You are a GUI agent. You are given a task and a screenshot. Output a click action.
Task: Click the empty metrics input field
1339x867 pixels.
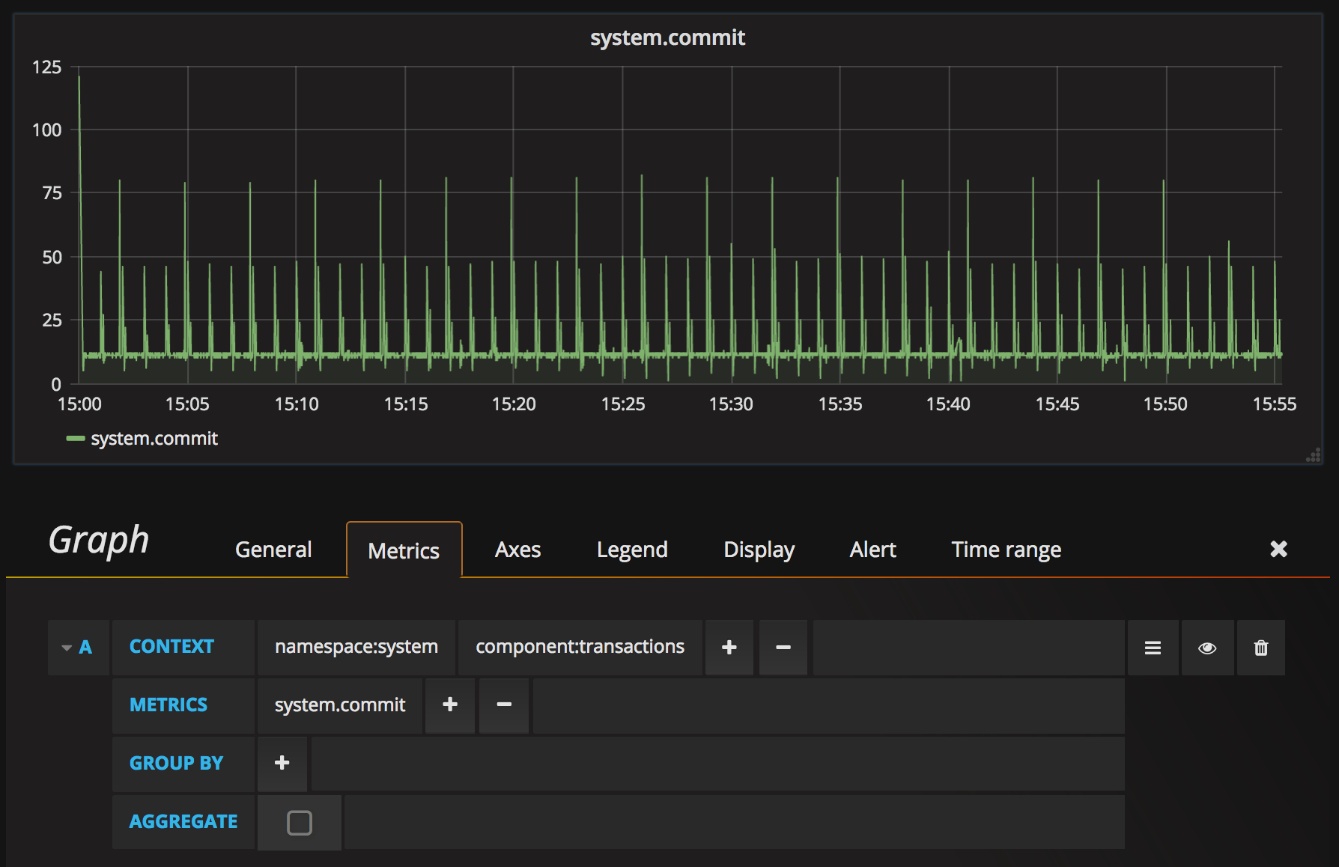pos(829,705)
